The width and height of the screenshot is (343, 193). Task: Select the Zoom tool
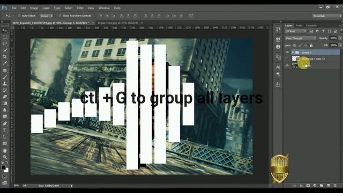5,157
